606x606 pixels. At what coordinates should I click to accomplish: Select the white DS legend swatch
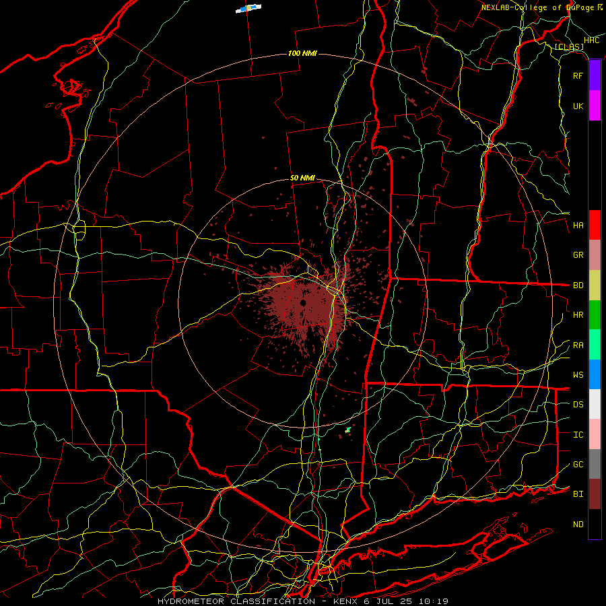coord(595,404)
